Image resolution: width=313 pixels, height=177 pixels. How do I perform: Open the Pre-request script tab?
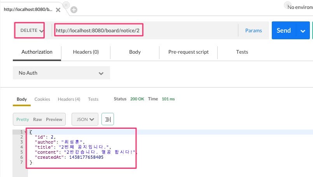[x=189, y=52]
